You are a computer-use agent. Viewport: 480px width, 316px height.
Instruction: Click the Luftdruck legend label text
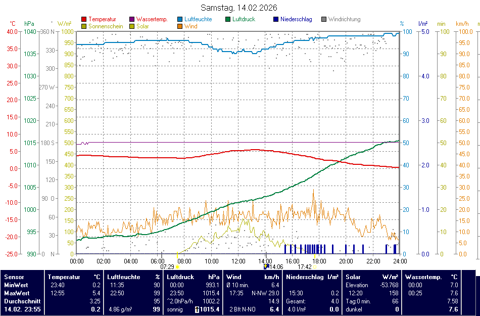(x=244, y=20)
